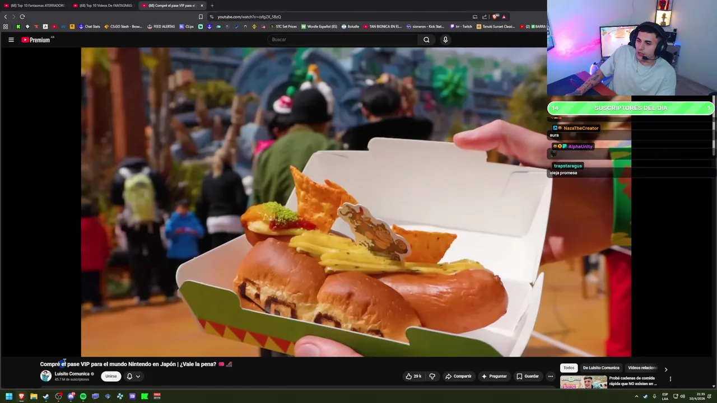Click the Unirse join button
Image resolution: width=717 pixels, height=403 pixels.
pos(111,376)
